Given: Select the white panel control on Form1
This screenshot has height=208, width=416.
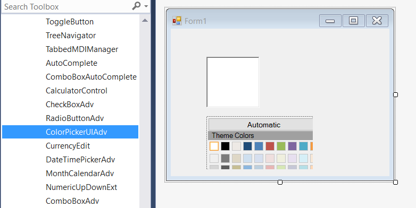Looking at the screenshot, I should pos(232,82).
